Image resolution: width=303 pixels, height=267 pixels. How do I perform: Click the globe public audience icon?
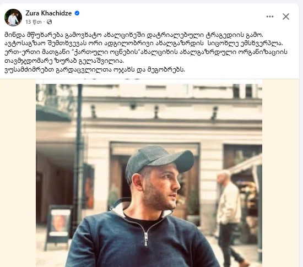pyautogui.click(x=49, y=22)
